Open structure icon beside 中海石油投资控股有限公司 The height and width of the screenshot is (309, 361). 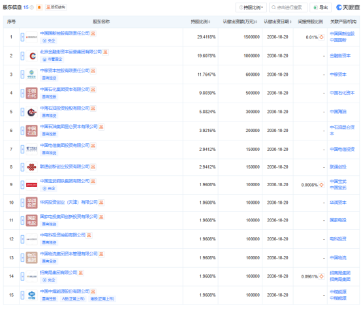(93, 108)
